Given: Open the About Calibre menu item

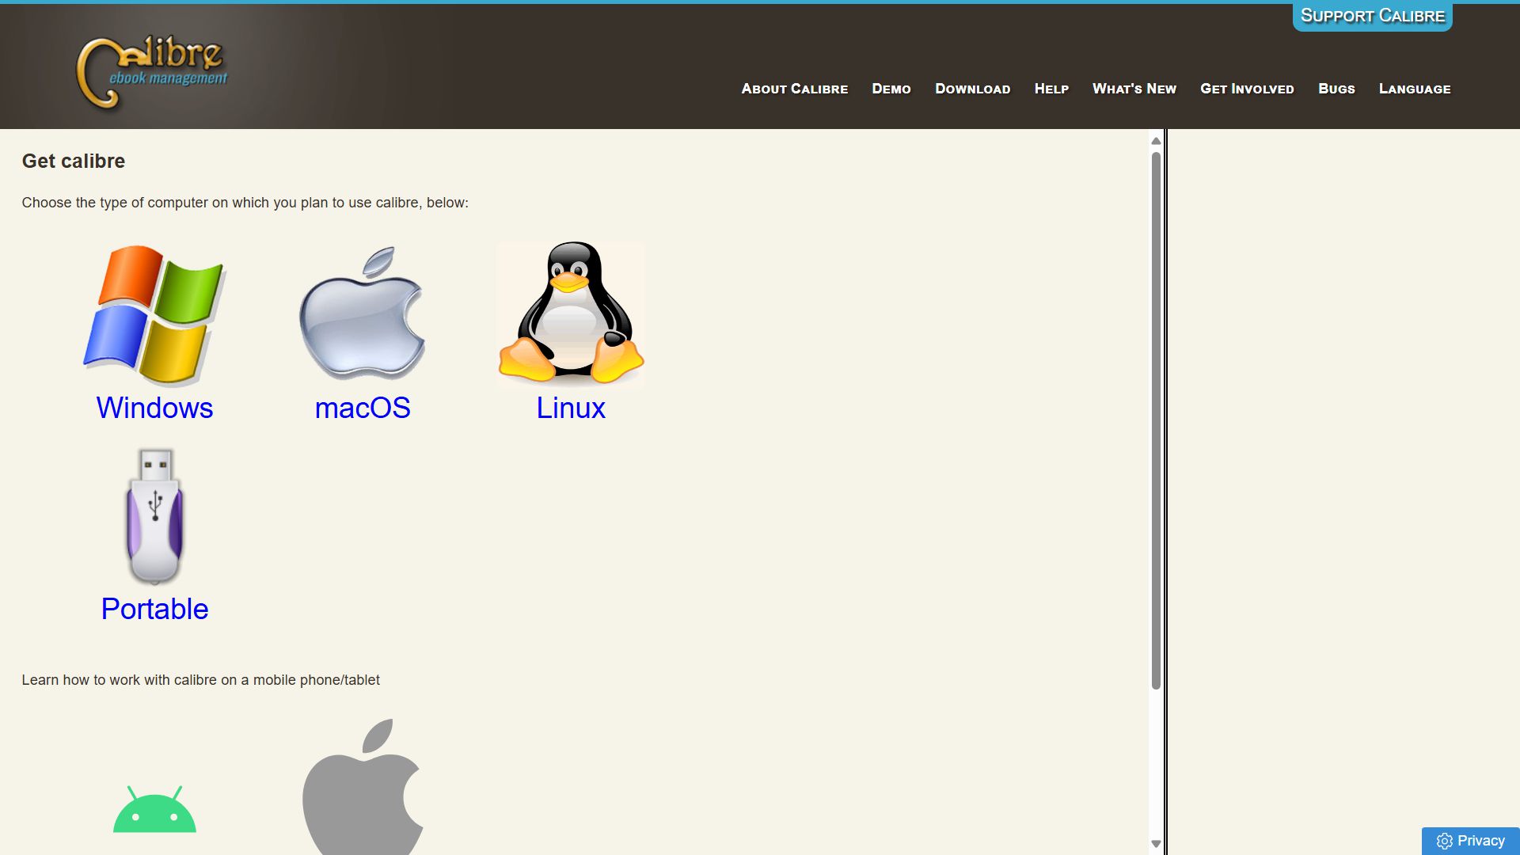Looking at the screenshot, I should tap(794, 89).
